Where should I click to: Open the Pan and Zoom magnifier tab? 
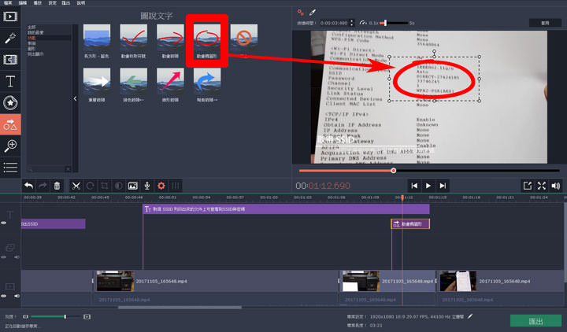click(x=10, y=146)
